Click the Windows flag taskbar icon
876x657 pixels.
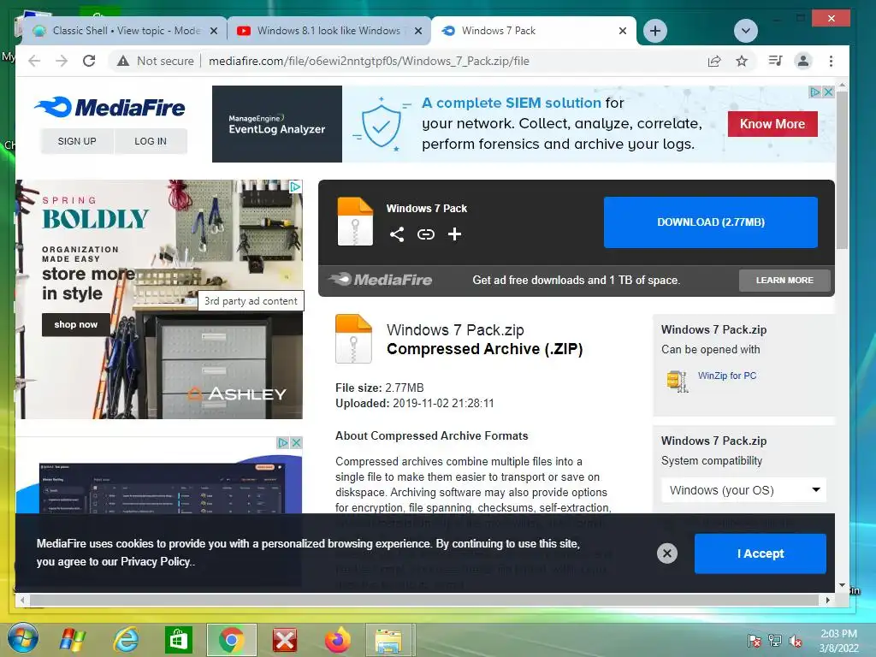73,640
